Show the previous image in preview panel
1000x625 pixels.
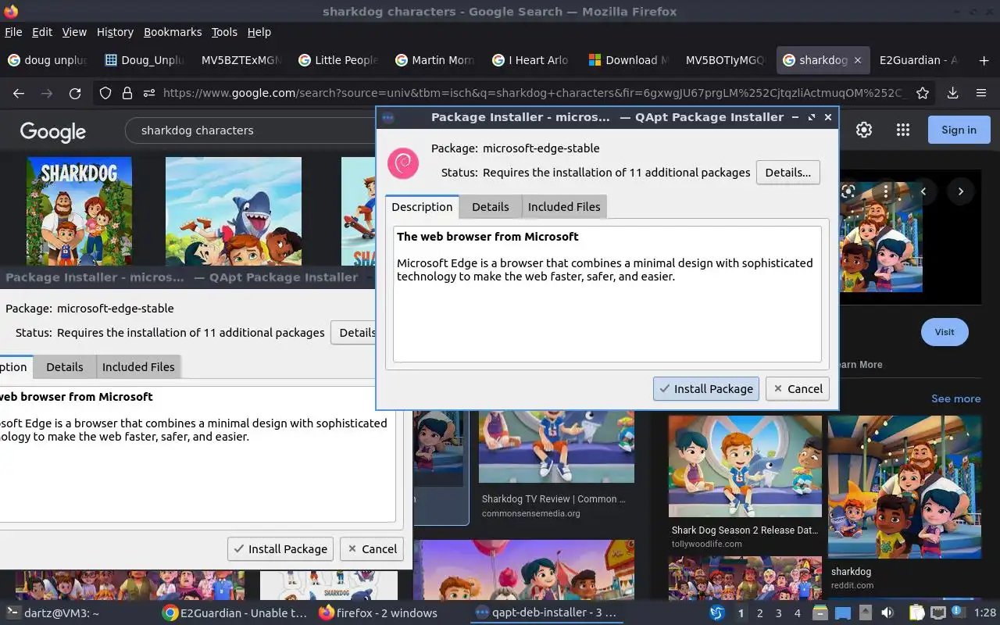coord(923,191)
